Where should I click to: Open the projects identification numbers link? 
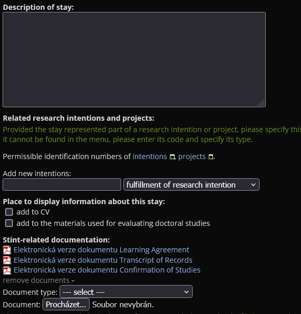(192, 156)
